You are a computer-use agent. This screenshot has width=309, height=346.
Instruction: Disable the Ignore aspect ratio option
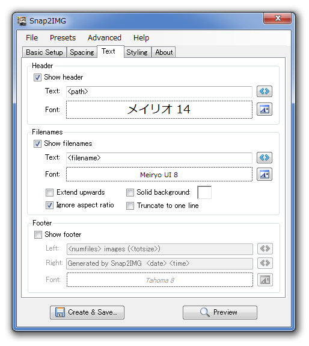coord(49,205)
